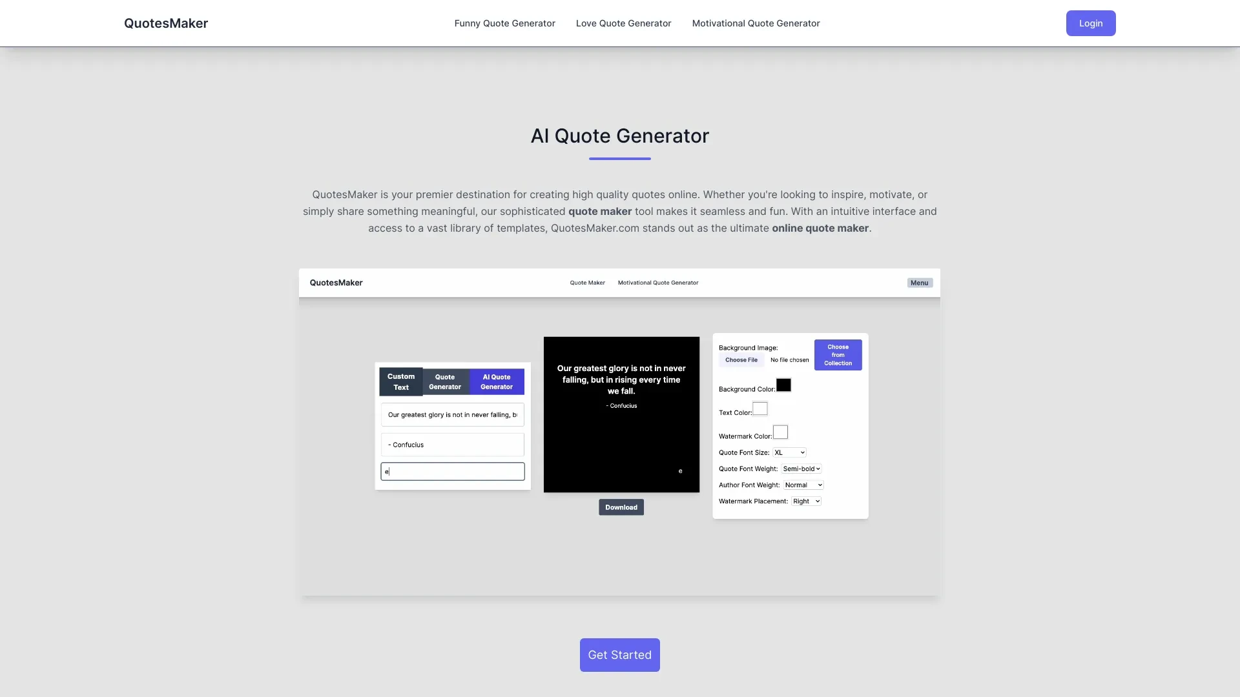
Task: Click the quote text input field
Action: click(x=452, y=416)
